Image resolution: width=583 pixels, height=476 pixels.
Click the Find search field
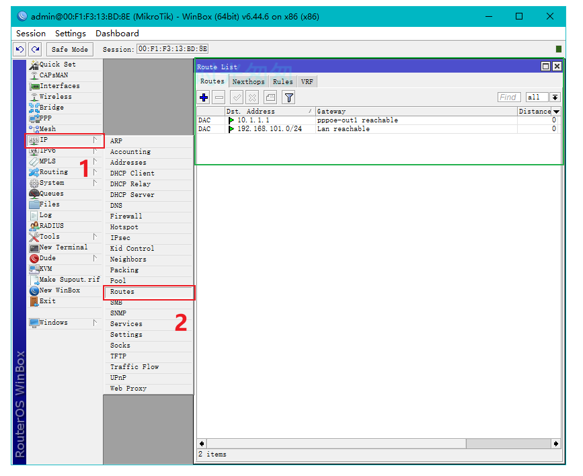pyautogui.click(x=509, y=97)
